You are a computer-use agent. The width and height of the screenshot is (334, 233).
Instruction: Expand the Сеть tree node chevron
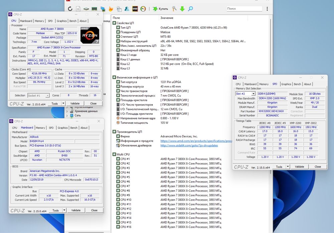[x=67, y=115]
